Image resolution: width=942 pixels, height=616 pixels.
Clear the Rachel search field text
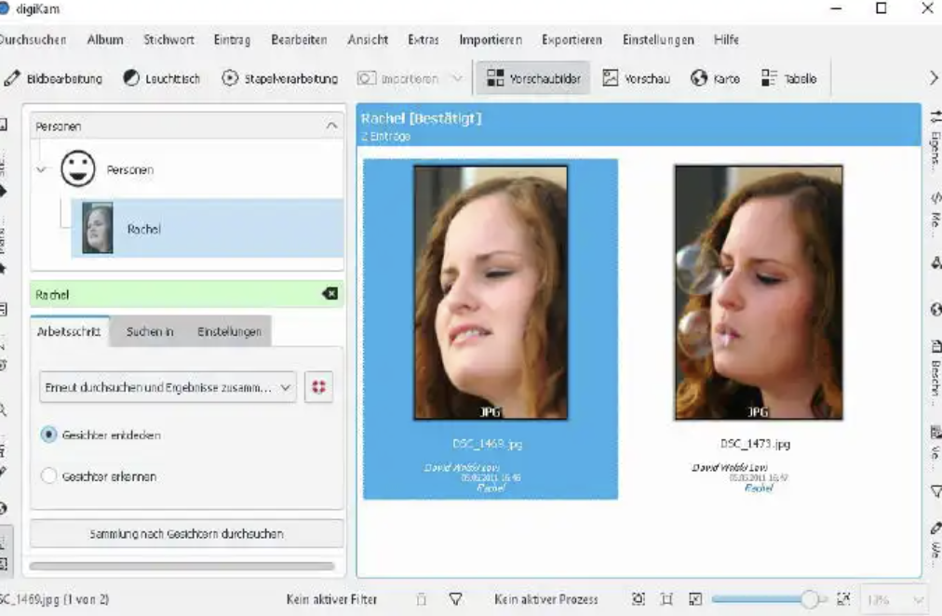(330, 294)
